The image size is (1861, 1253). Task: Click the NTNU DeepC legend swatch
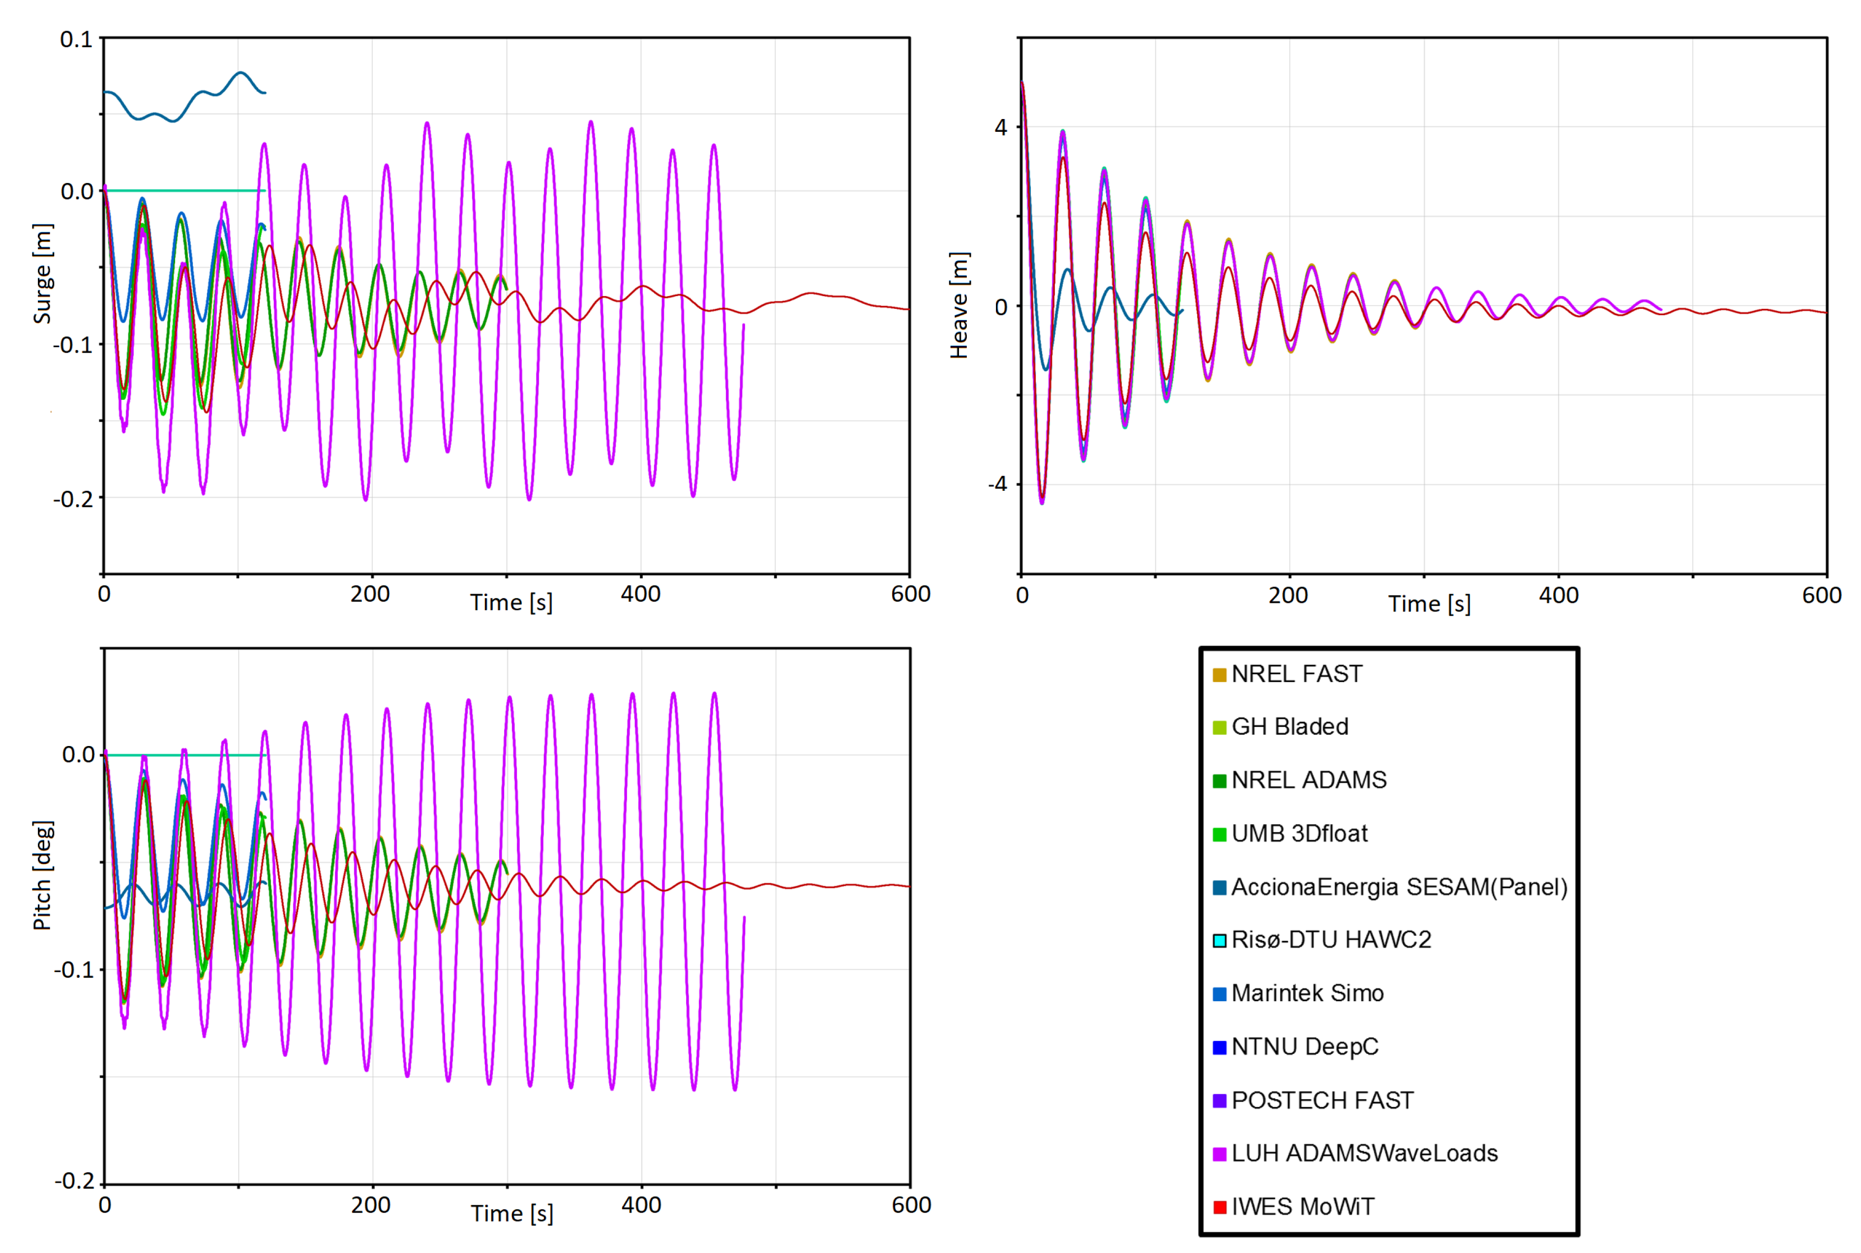pyautogui.click(x=1219, y=1047)
